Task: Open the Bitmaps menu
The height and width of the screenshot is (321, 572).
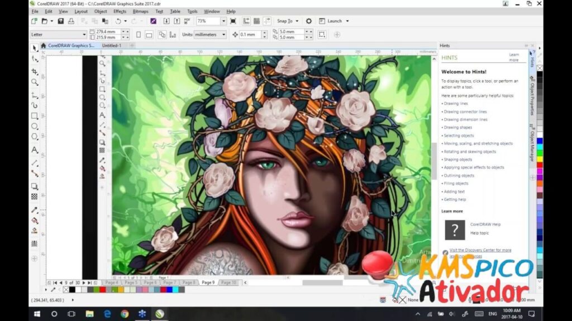Action: click(140, 11)
